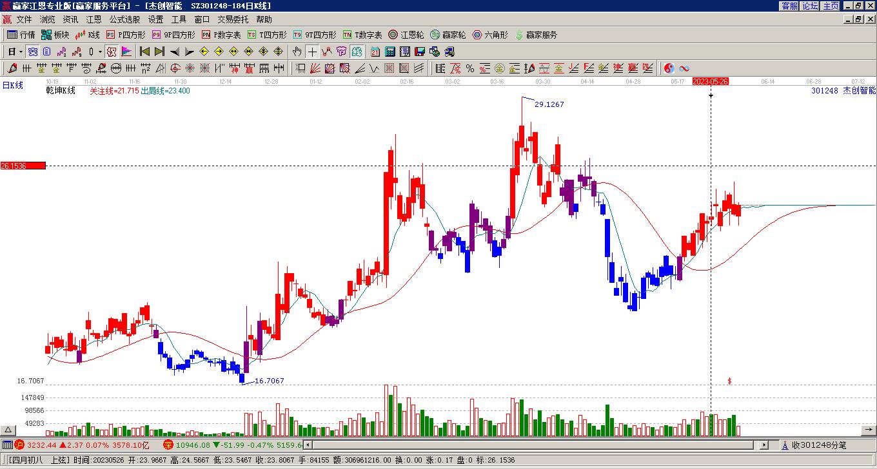Click the blue 16.7067 low price label
The height and width of the screenshot is (469, 877).
270,381
